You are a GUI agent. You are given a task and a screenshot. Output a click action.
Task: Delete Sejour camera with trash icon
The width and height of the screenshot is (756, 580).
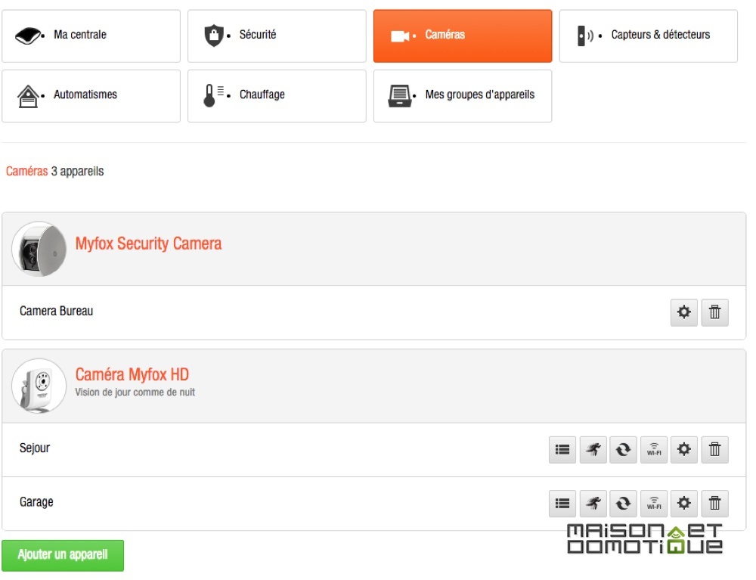click(x=714, y=450)
